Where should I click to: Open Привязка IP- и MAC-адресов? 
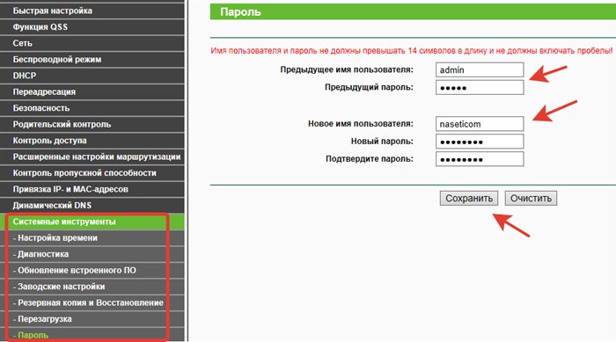click(x=92, y=189)
